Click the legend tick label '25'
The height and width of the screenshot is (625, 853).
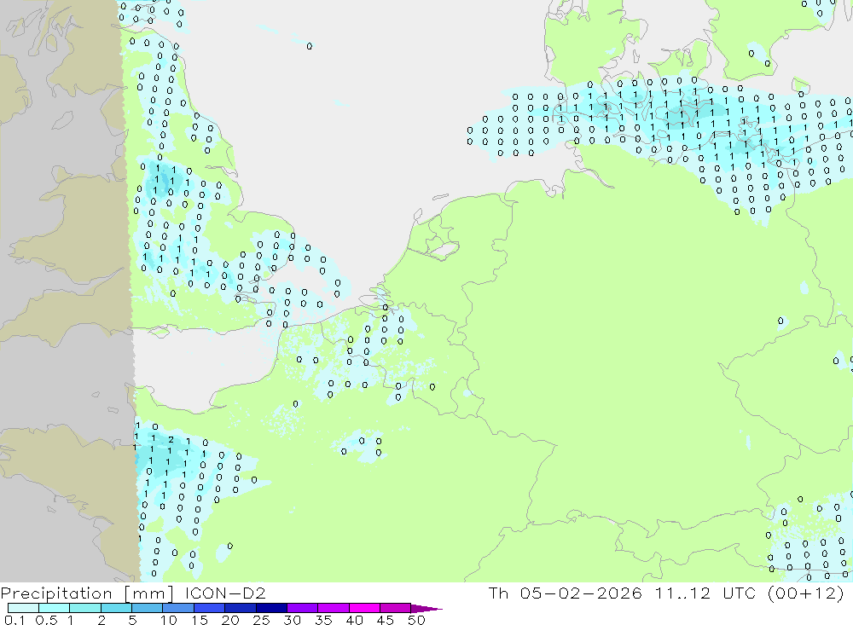(x=262, y=620)
